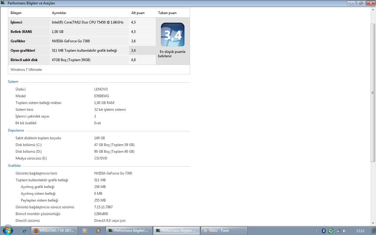Click the Ayrılmış grafik belleği label

(x=38, y=187)
